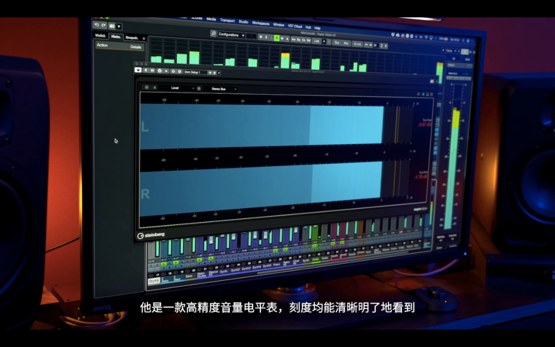Switch to the Histo. tab
The image size is (555, 347).
[x=116, y=36]
